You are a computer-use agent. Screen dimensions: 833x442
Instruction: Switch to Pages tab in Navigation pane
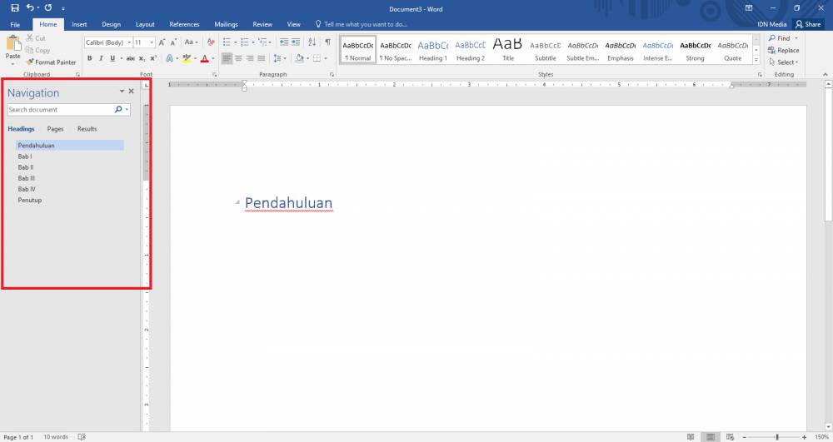[55, 129]
